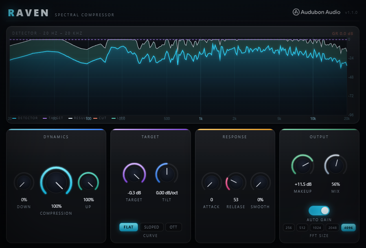366x248 pixels.
Task: Click the 100% up value
Action: pos(88,200)
